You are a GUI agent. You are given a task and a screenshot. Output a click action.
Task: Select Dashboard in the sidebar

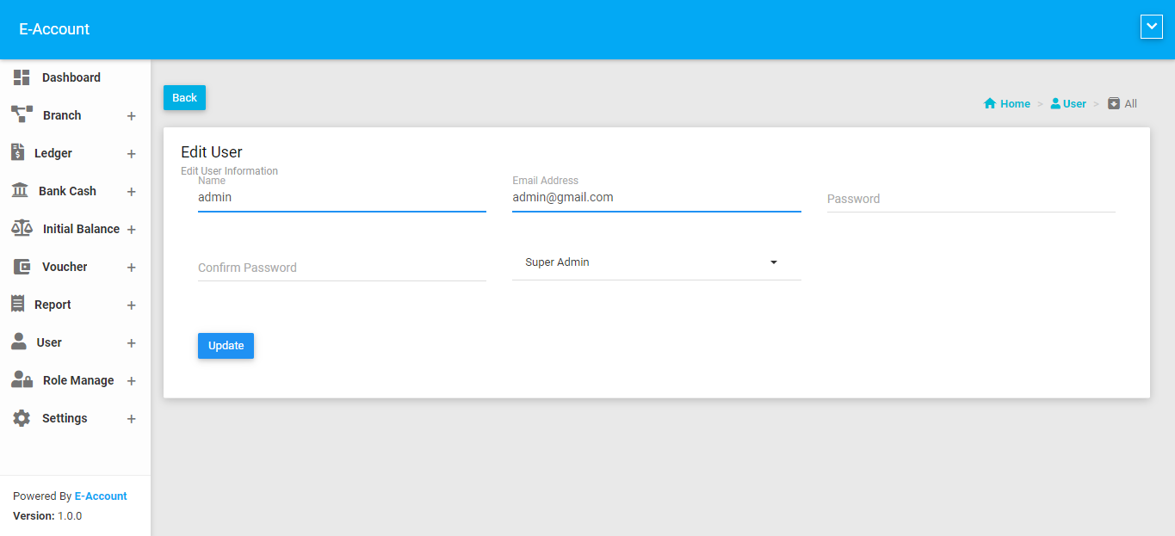pyautogui.click(x=71, y=77)
